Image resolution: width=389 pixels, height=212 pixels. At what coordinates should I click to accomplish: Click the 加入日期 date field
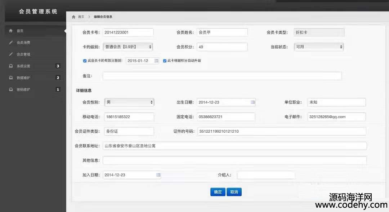132,175
